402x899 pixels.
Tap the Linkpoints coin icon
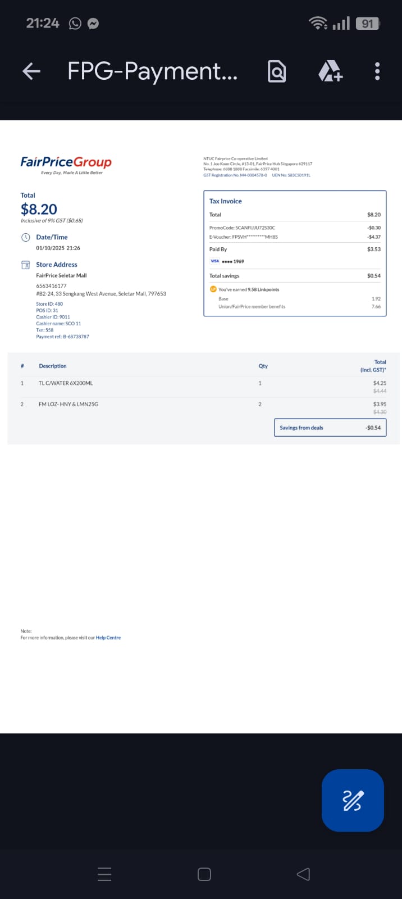tap(213, 289)
